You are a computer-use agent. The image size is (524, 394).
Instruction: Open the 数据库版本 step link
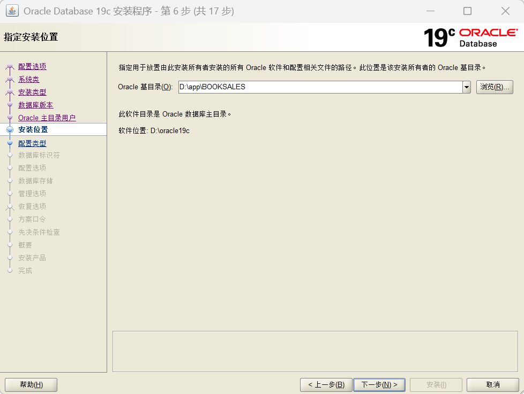[36, 105]
